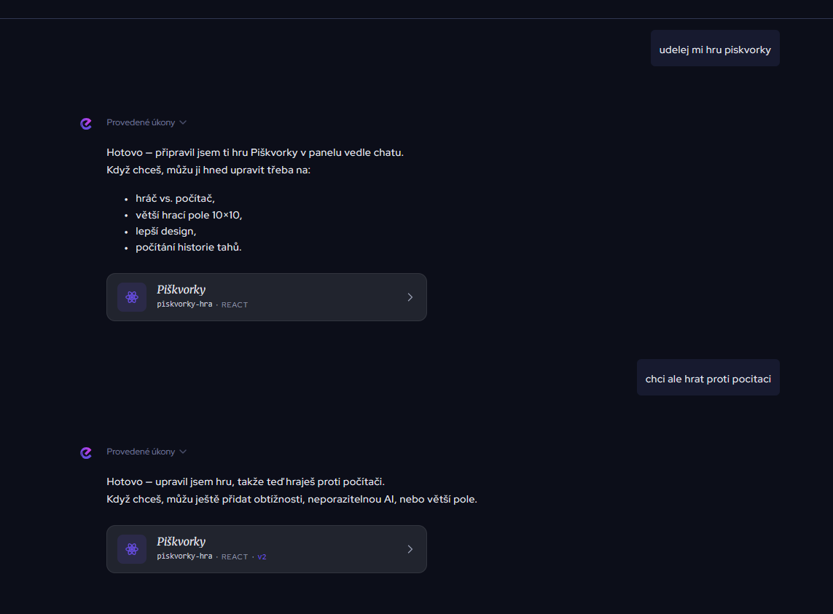The width and height of the screenshot is (833, 614).
Task: Click piskvorky-hra filename on first card
Action: tap(184, 304)
